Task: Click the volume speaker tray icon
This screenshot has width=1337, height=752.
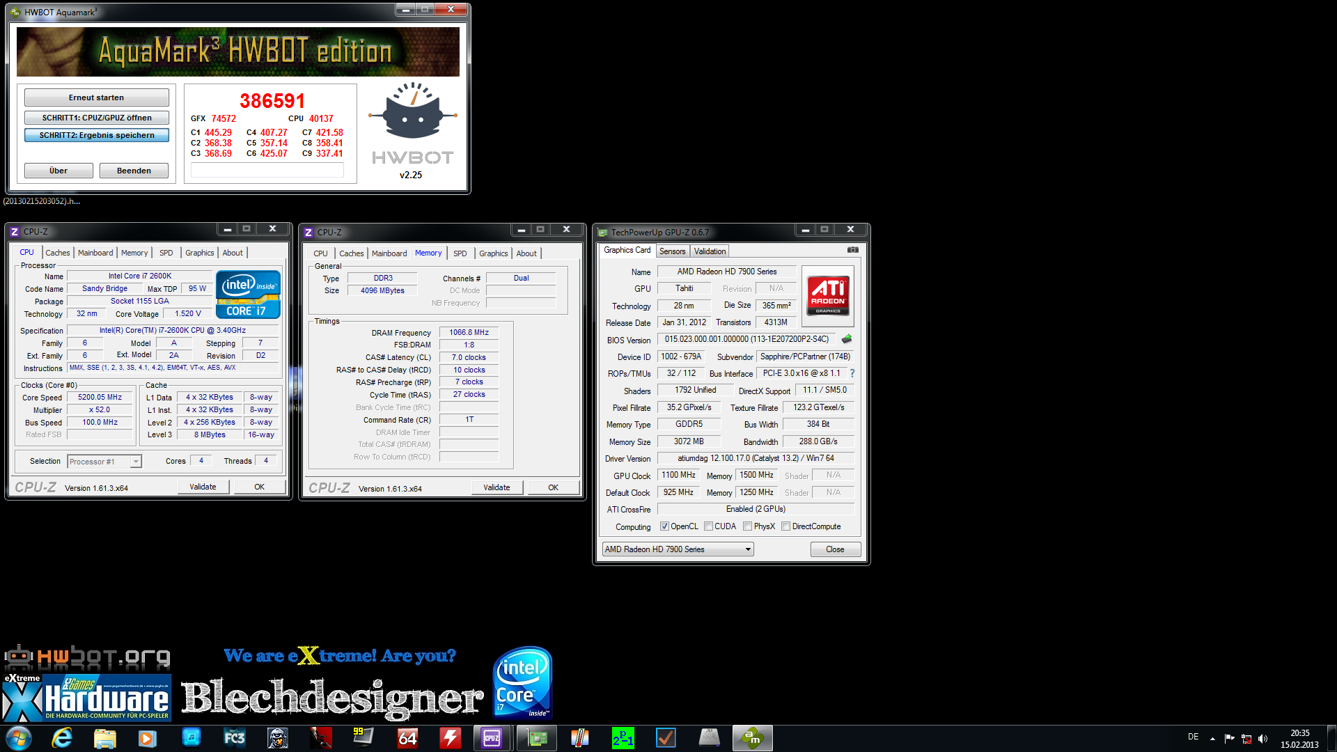Action: point(1262,738)
